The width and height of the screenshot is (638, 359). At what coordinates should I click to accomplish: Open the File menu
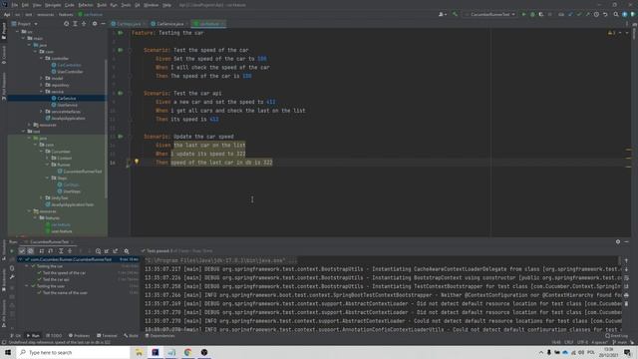(x=15, y=5)
